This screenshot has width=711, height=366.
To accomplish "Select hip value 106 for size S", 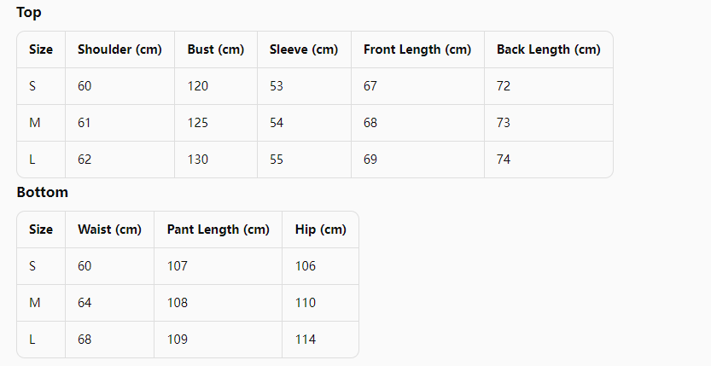I will [306, 266].
